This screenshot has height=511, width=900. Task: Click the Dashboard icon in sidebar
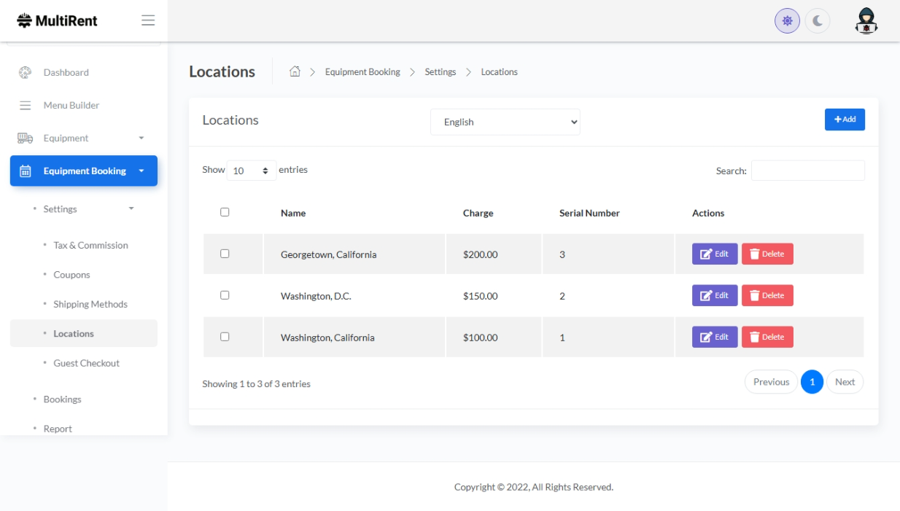tap(25, 72)
